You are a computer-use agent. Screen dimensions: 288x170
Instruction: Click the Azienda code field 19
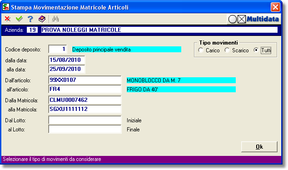click(x=32, y=30)
